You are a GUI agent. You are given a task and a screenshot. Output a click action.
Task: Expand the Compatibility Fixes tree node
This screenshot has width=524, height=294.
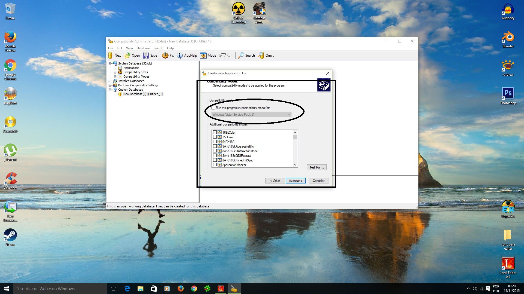pos(115,72)
